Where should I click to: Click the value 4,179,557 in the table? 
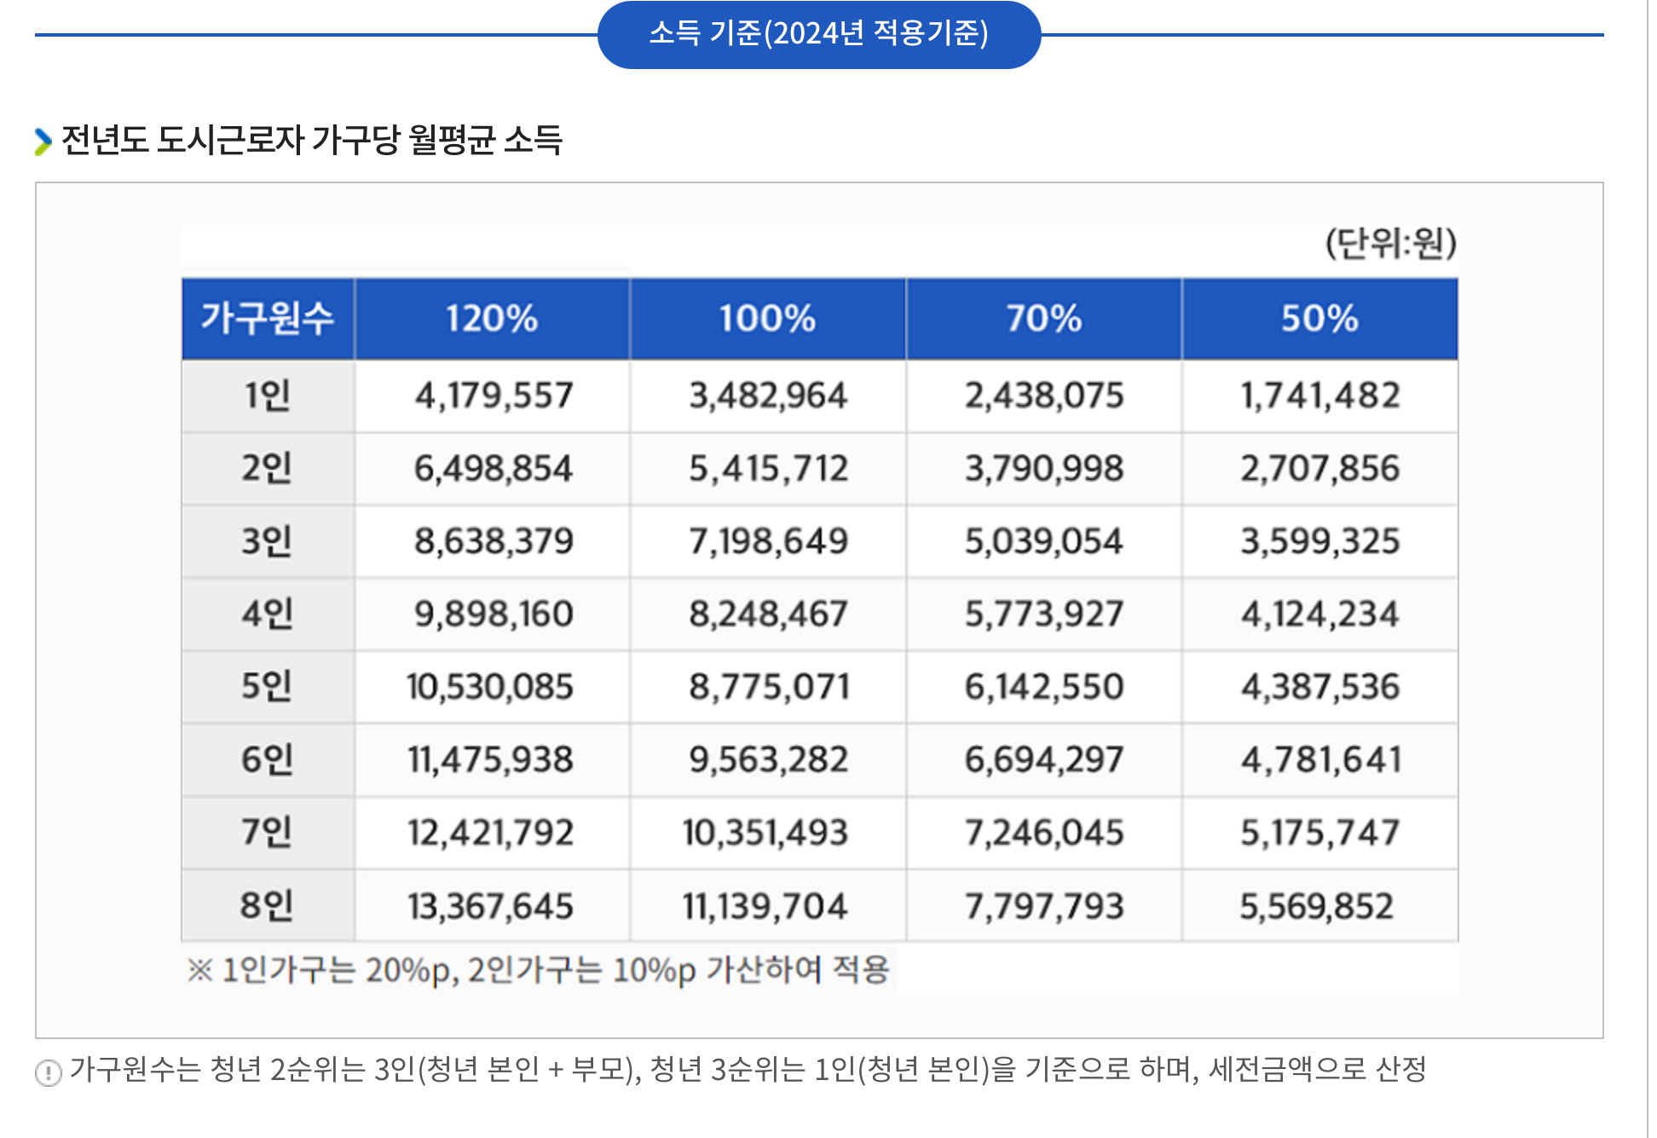tap(494, 396)
